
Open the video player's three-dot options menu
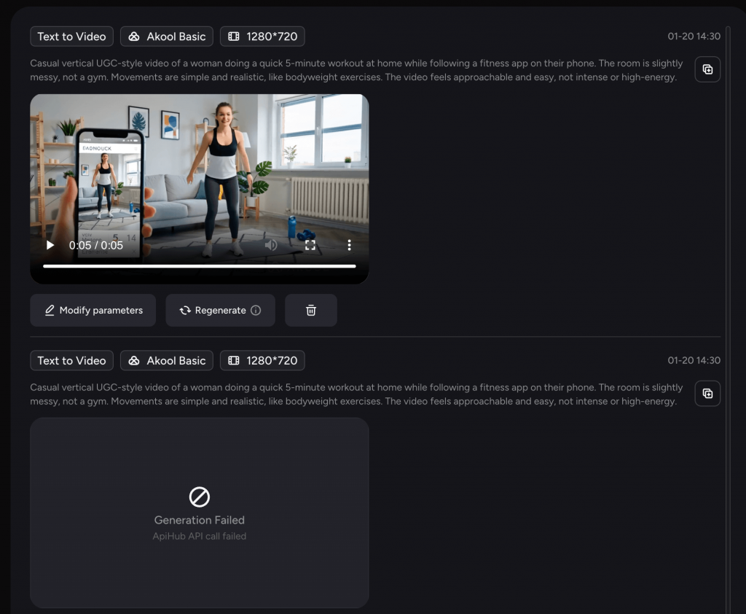tap(349, 246)
